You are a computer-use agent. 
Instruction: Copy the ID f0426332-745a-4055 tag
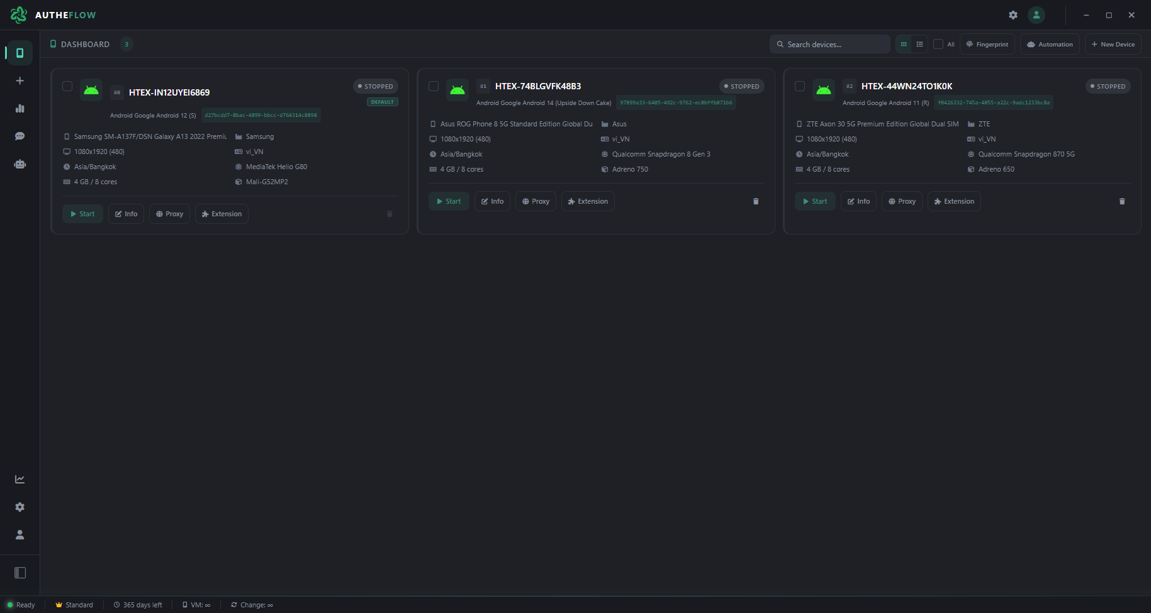pos(994,102)
